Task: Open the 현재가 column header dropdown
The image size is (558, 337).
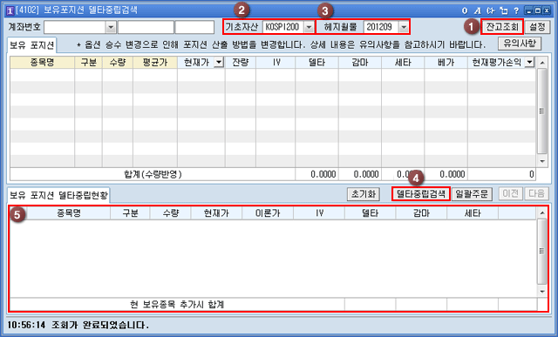Action: (x=219, y=63)
